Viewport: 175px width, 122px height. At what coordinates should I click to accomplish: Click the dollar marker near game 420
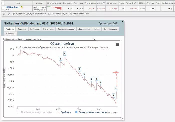[60, 59]
